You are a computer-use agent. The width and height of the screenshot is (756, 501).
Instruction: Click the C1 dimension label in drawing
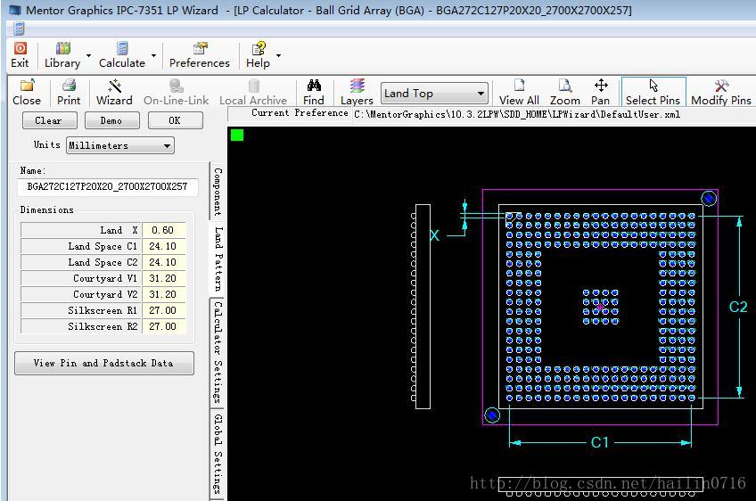[x=600, y=442]
